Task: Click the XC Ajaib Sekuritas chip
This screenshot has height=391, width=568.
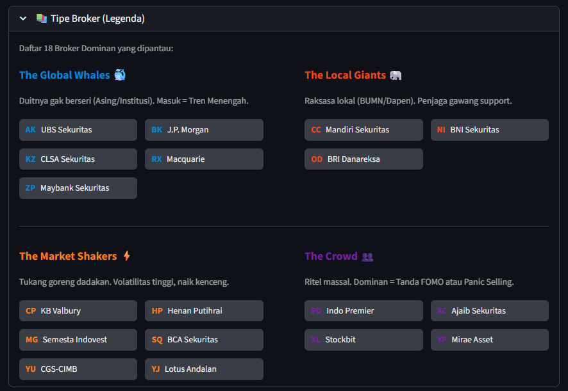Action: (489, 311)
